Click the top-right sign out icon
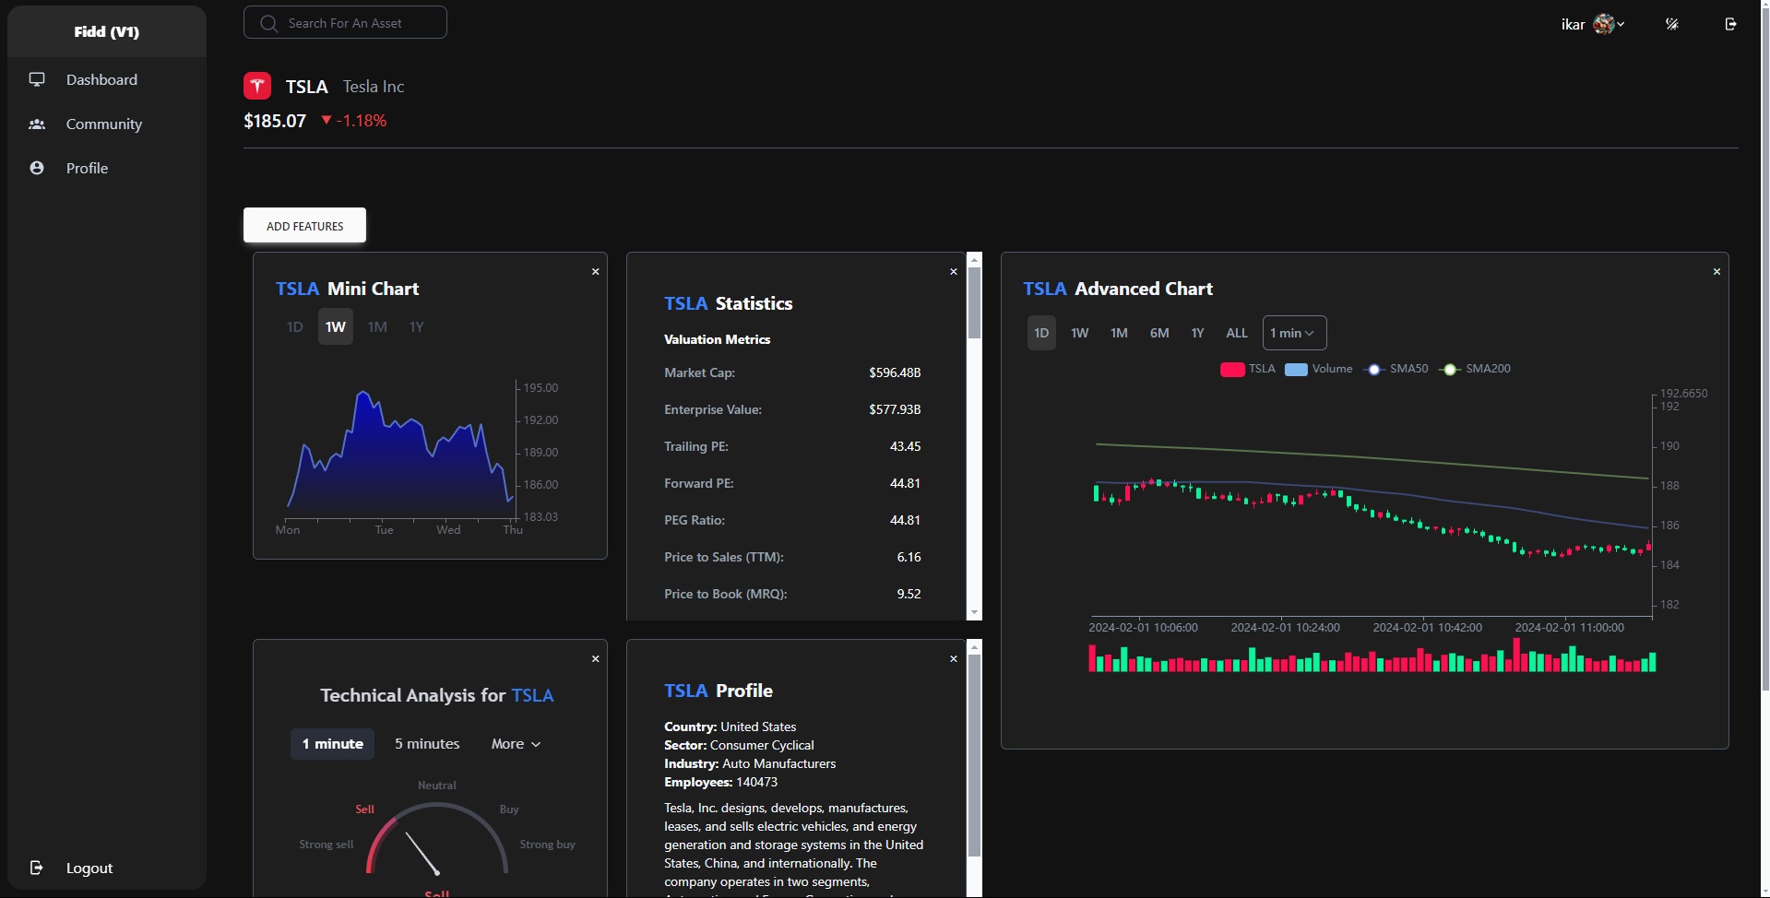Screen dimensions: 1770x898 pos(1730,24)
